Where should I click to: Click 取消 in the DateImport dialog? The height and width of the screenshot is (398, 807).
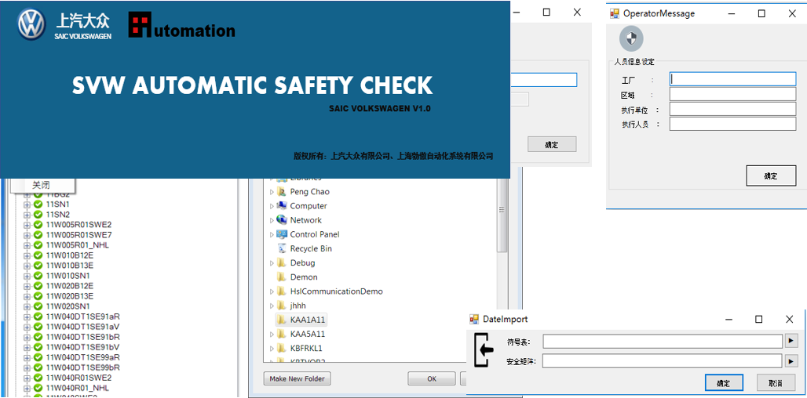(775, 383)
